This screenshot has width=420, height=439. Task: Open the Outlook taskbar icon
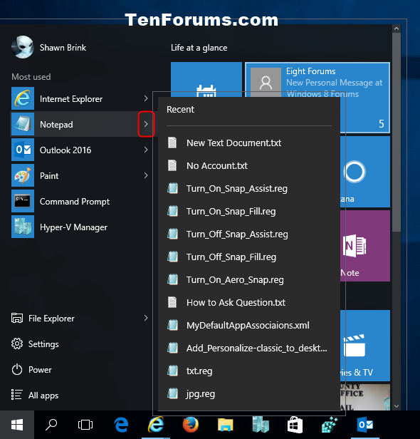tap(365, 425)
